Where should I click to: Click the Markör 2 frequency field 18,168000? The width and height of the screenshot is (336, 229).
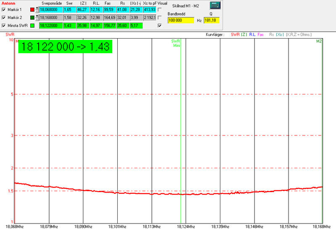[x=51, y=18]
